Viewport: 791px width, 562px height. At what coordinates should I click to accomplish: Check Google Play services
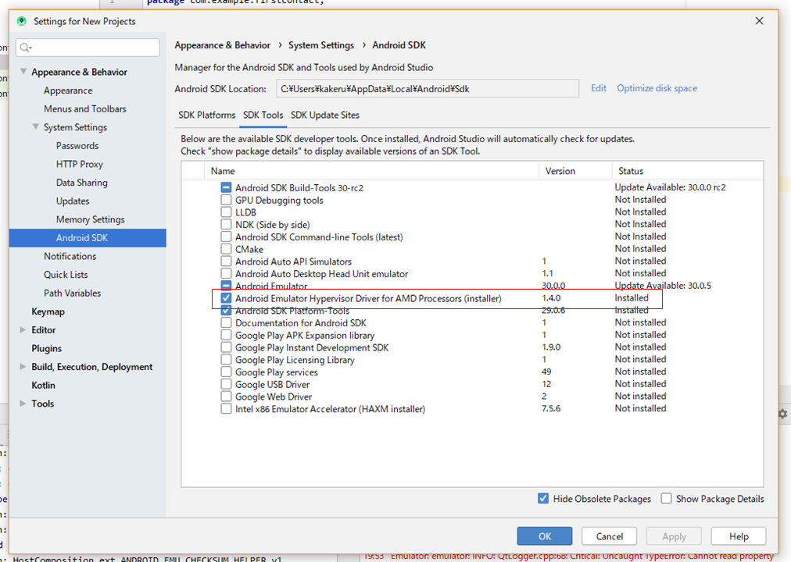coord(226,372)
